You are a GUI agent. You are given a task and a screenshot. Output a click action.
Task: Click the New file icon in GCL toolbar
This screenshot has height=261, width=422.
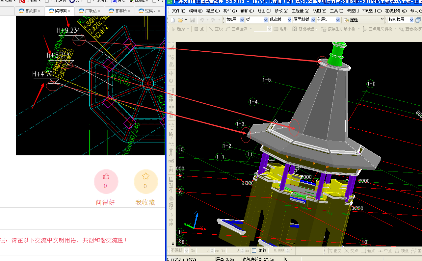click(x=172, y=20)
